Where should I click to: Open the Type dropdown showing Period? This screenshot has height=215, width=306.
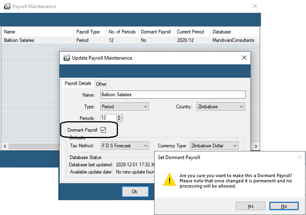click(125, 107)
